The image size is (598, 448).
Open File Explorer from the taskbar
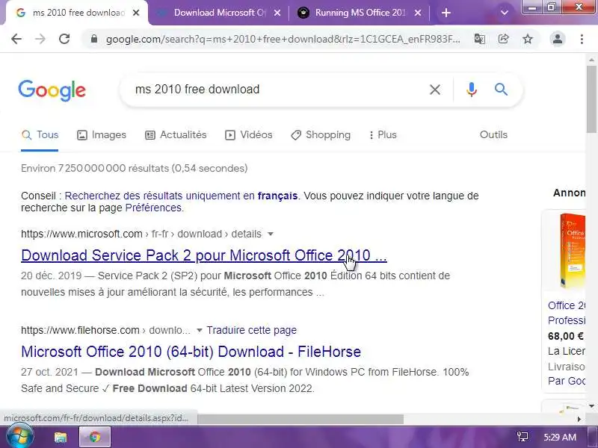(61, 437)
